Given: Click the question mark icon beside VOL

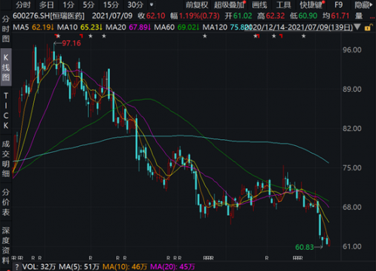Looking at the screenshot, I should (x=17, y=266).
